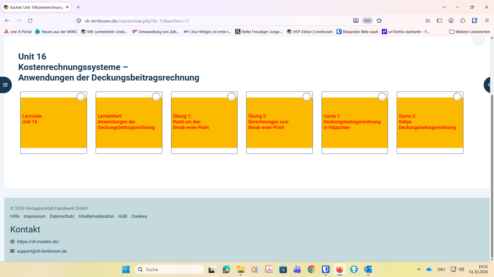The height and width of the screenshot is (277, 494).
Task: Bookmark this page with the star icon
Action: pos(379,21)
